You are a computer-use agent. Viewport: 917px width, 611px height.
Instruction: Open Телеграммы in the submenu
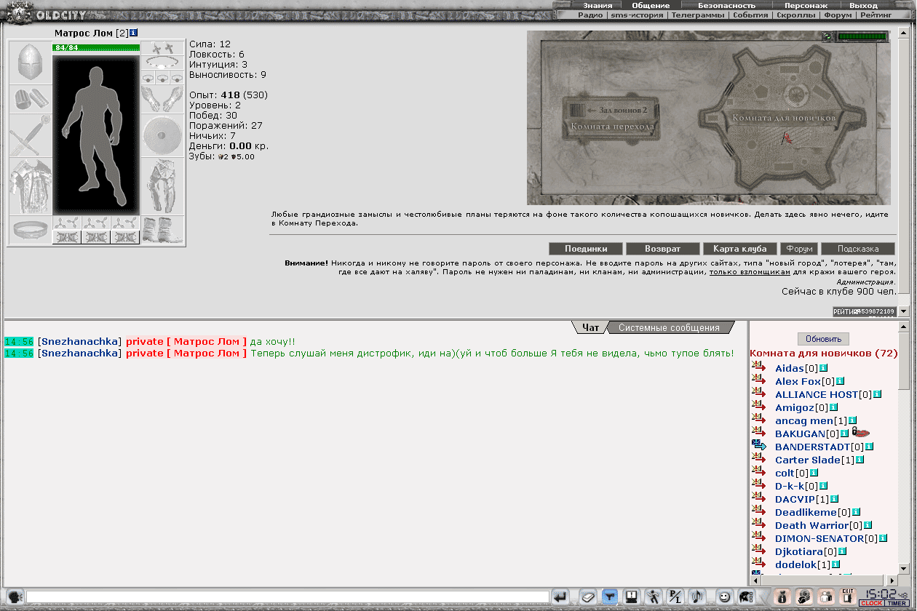pyautogui.click(x=697, y=15)
